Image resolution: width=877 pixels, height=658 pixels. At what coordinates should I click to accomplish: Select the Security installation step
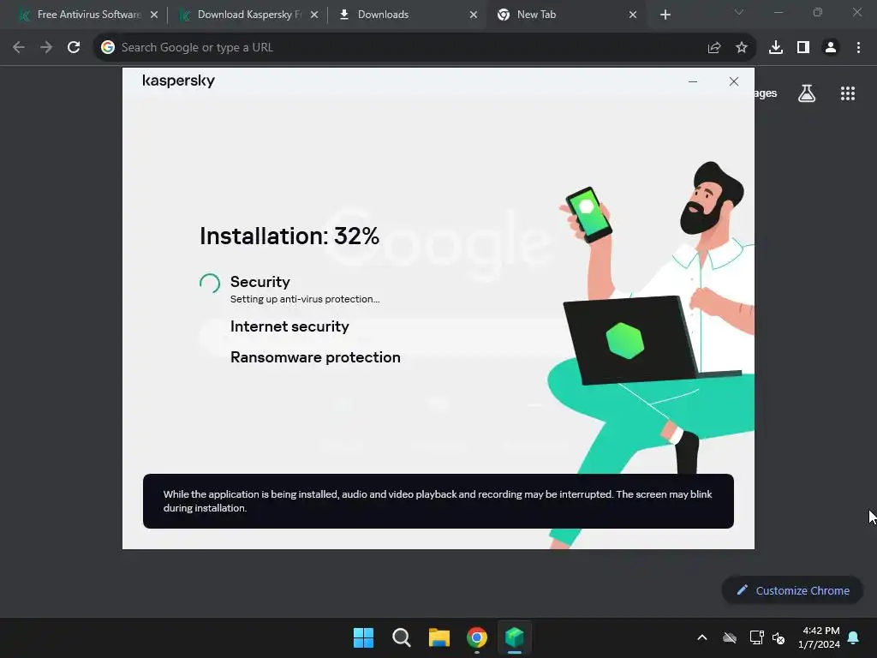tap(260, 281)
